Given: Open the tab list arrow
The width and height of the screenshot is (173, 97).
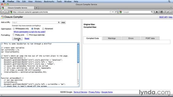Looking at the screenshot, I should click(x=171, y=8).
